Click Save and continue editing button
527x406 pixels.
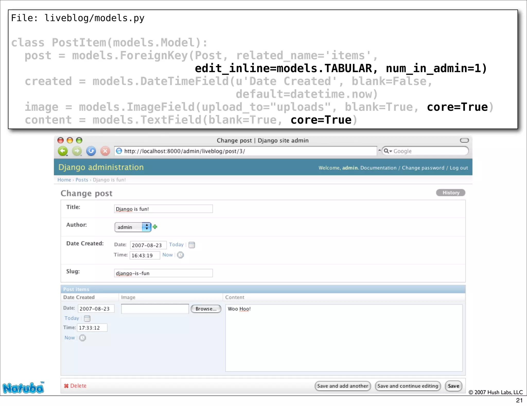click(x=408, y=386)
